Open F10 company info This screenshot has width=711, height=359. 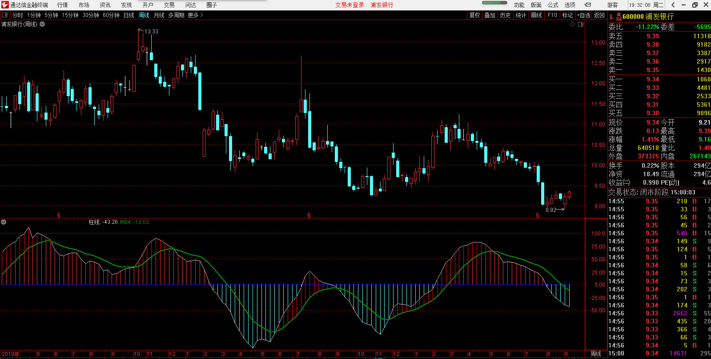[552, 15]
